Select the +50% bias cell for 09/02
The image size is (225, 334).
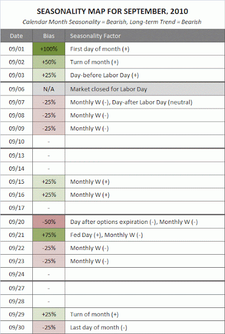[x=49, y=62]
